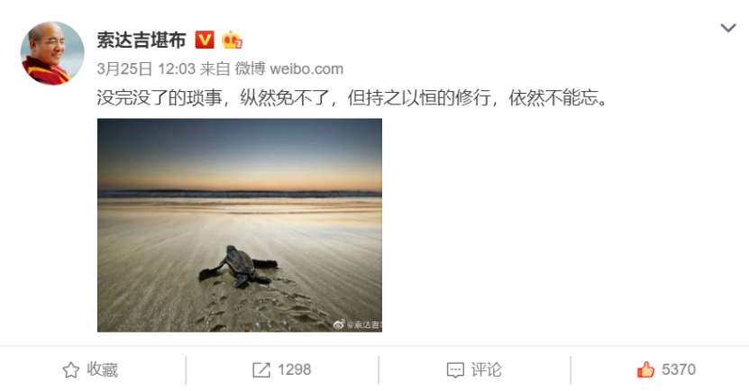Screen dimensions: 749x391
Task: Click the 收藏 label text
Action: (102, 370)
